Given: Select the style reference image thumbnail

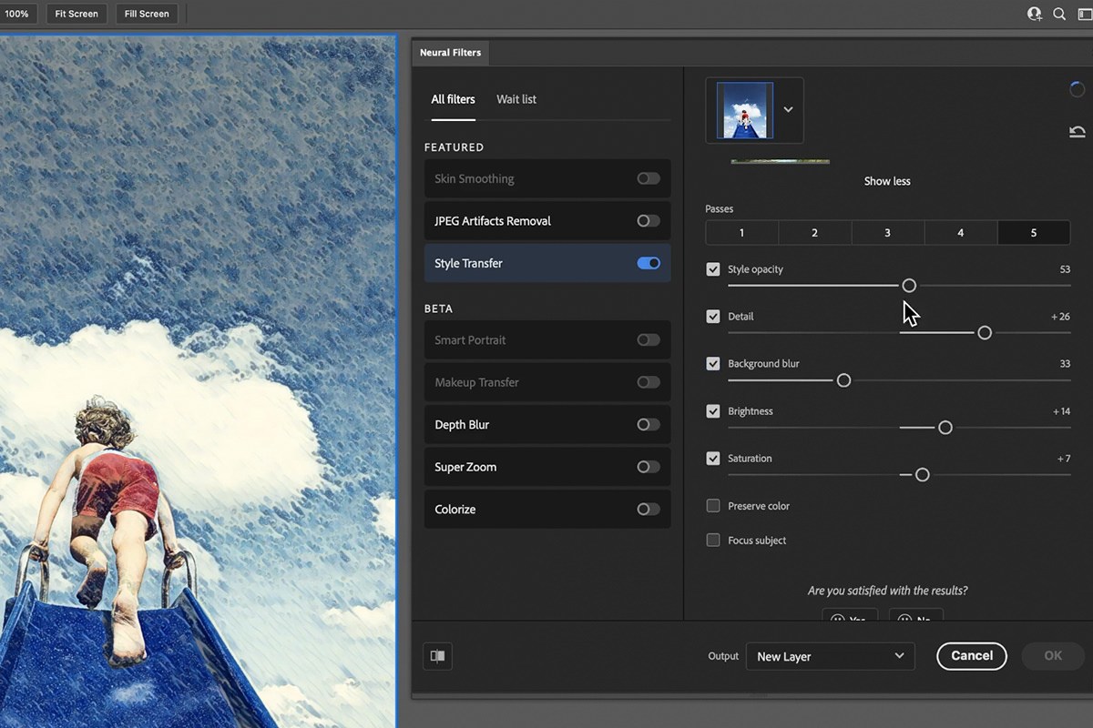Looking at the screenshot, I should [745, 110].
